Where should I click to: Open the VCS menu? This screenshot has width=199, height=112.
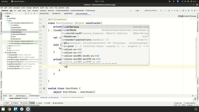pyautogui.click(x=56, y=8)
